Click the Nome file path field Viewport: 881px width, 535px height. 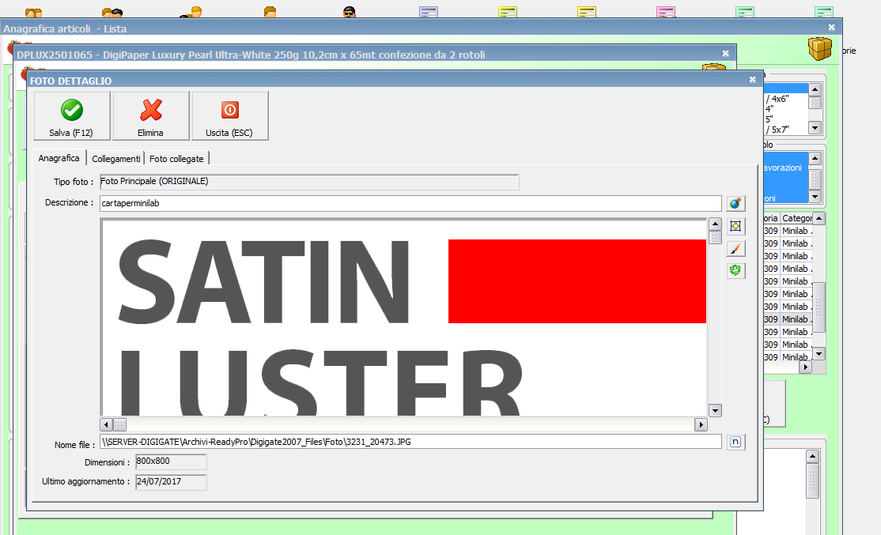coord(410,442)
